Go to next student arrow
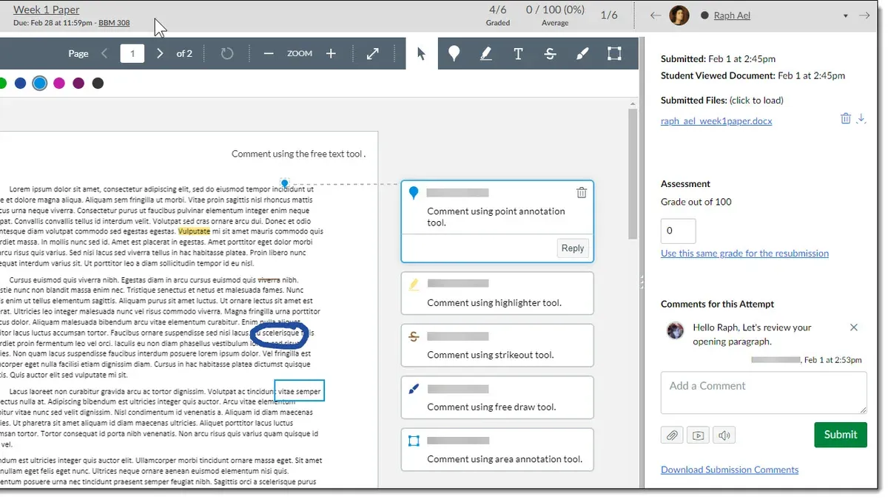Viewport: 888px width, 499px height. pos(864,16)
